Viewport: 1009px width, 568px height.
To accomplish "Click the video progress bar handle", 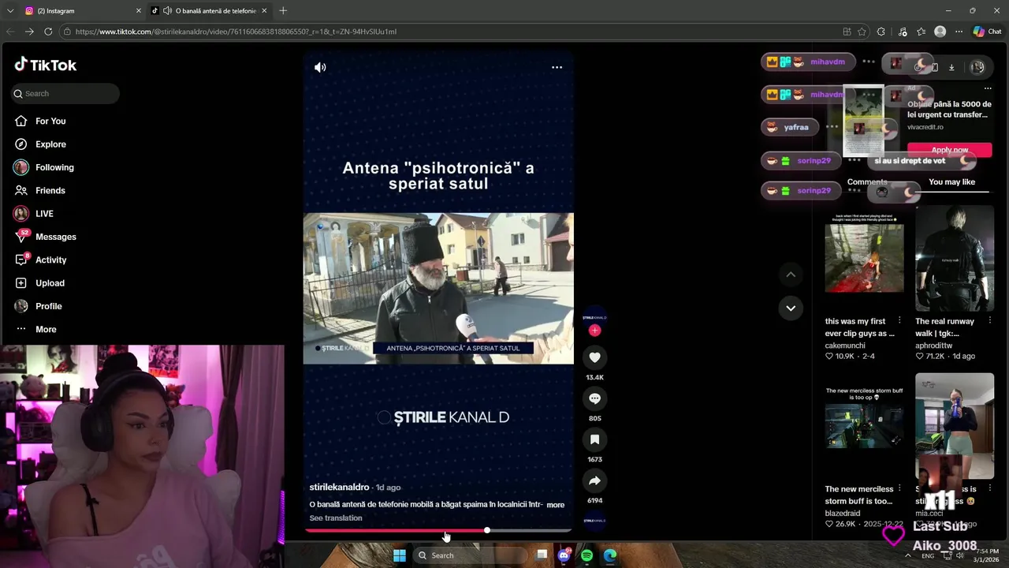I will point(487,530).
